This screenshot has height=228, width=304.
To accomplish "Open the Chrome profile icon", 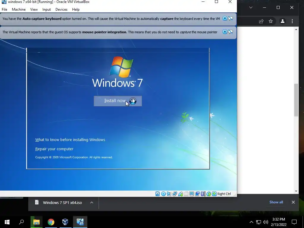I will (283, 21).
